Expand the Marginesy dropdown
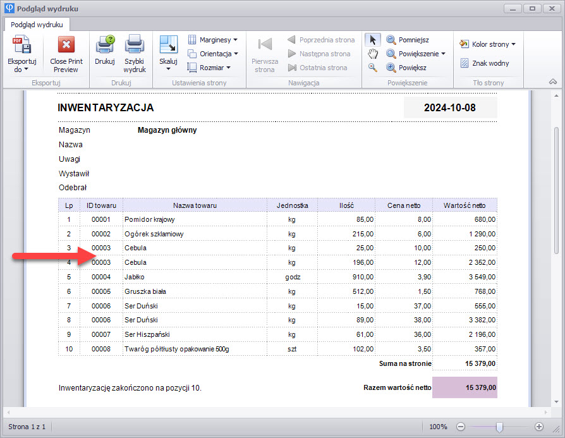 (x=213, y=40)
